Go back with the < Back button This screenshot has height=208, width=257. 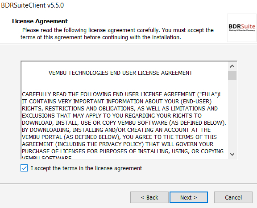pyautogui.click(x=149, y=197)
